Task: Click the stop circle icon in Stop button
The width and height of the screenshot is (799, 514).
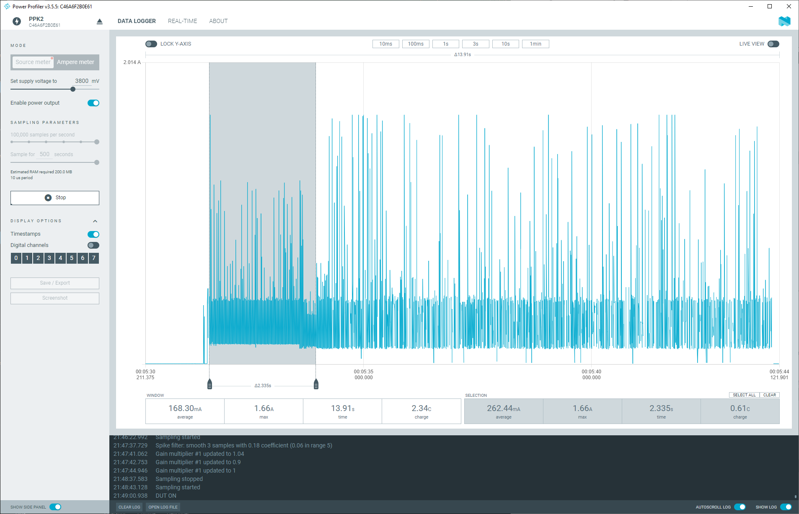Action: 48,198
